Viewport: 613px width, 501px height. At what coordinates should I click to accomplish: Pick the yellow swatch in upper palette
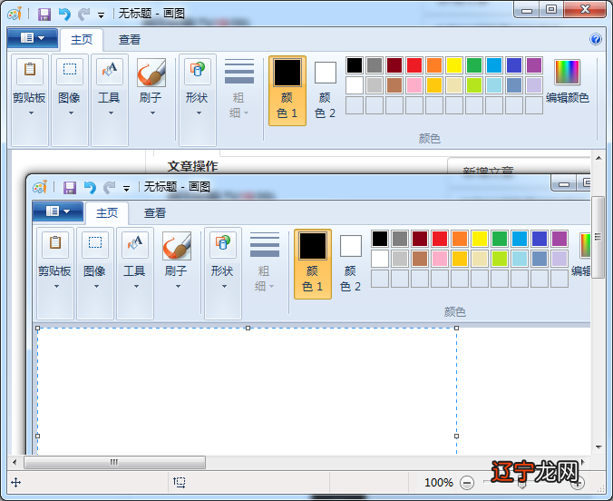454,65
